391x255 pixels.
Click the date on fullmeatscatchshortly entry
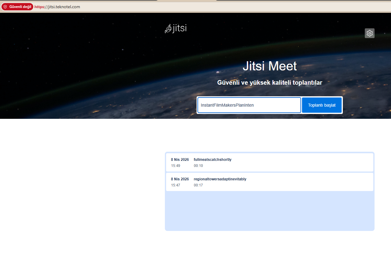180,160
